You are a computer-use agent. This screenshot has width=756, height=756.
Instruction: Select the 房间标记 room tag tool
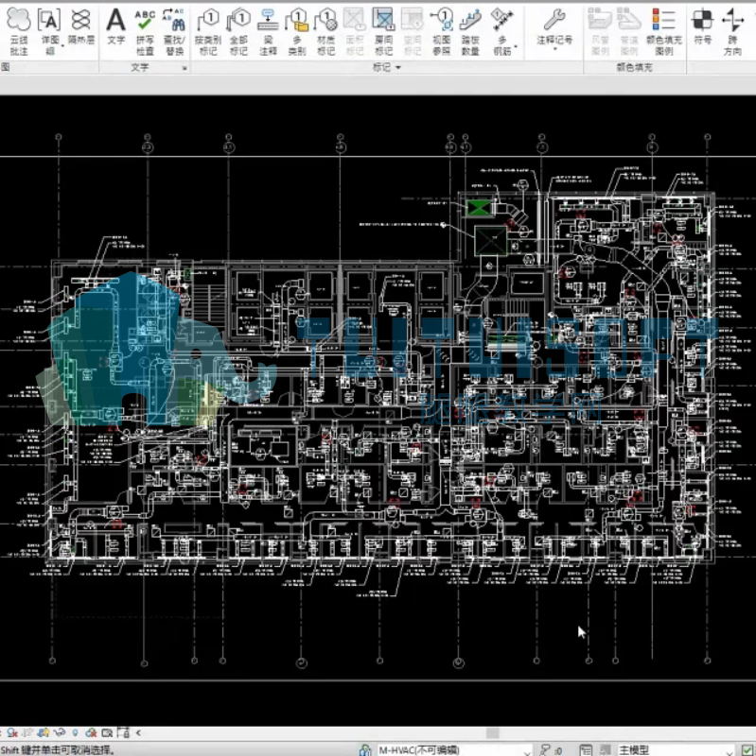(x=383, y=32)
